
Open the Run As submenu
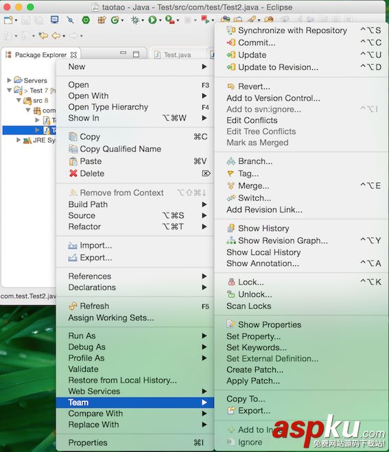pyautogui.click(x=135, y=336)
